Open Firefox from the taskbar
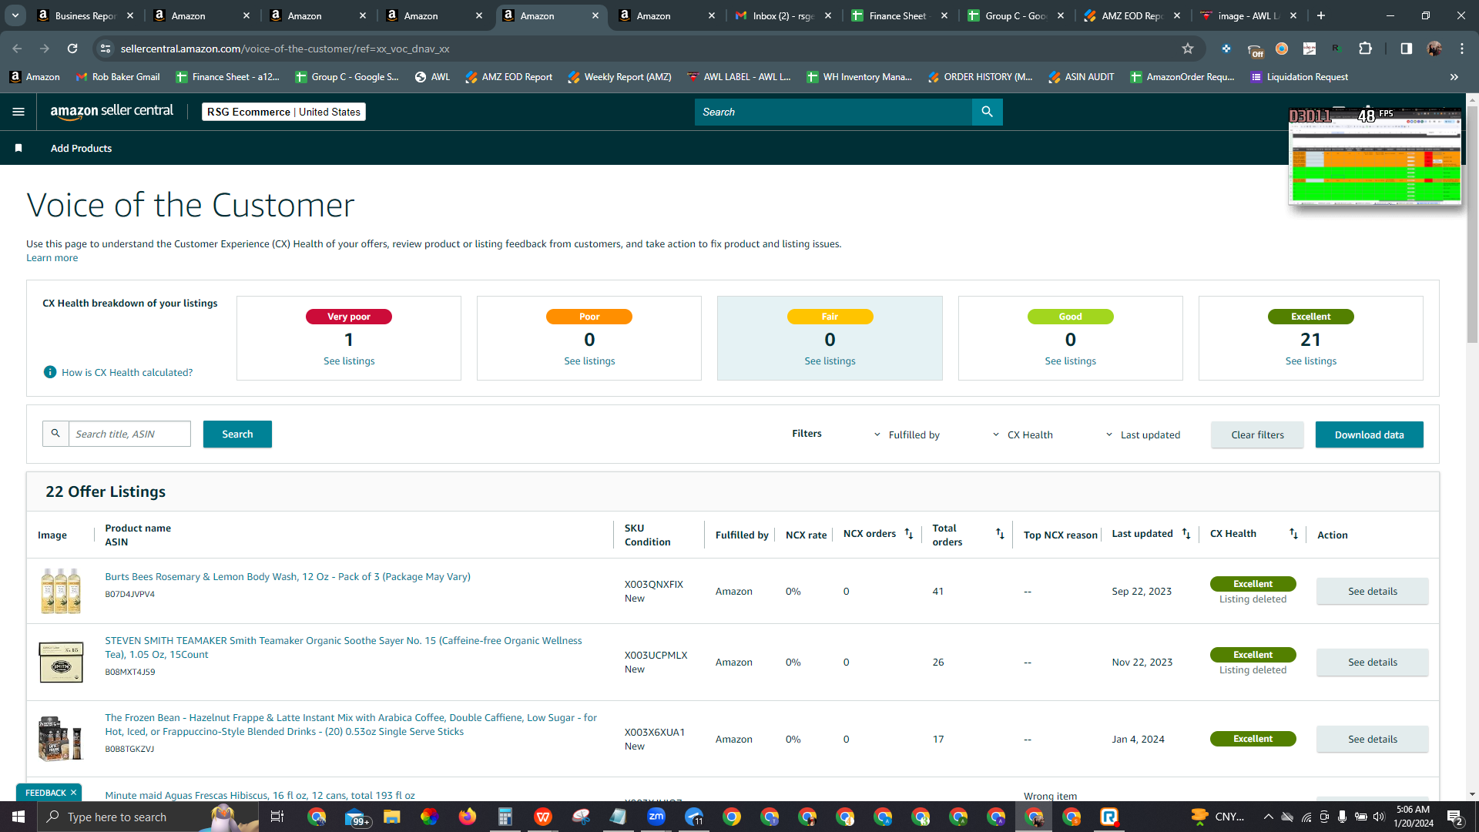The height and width of the screenshot is (832, 1479). (468, 817)
